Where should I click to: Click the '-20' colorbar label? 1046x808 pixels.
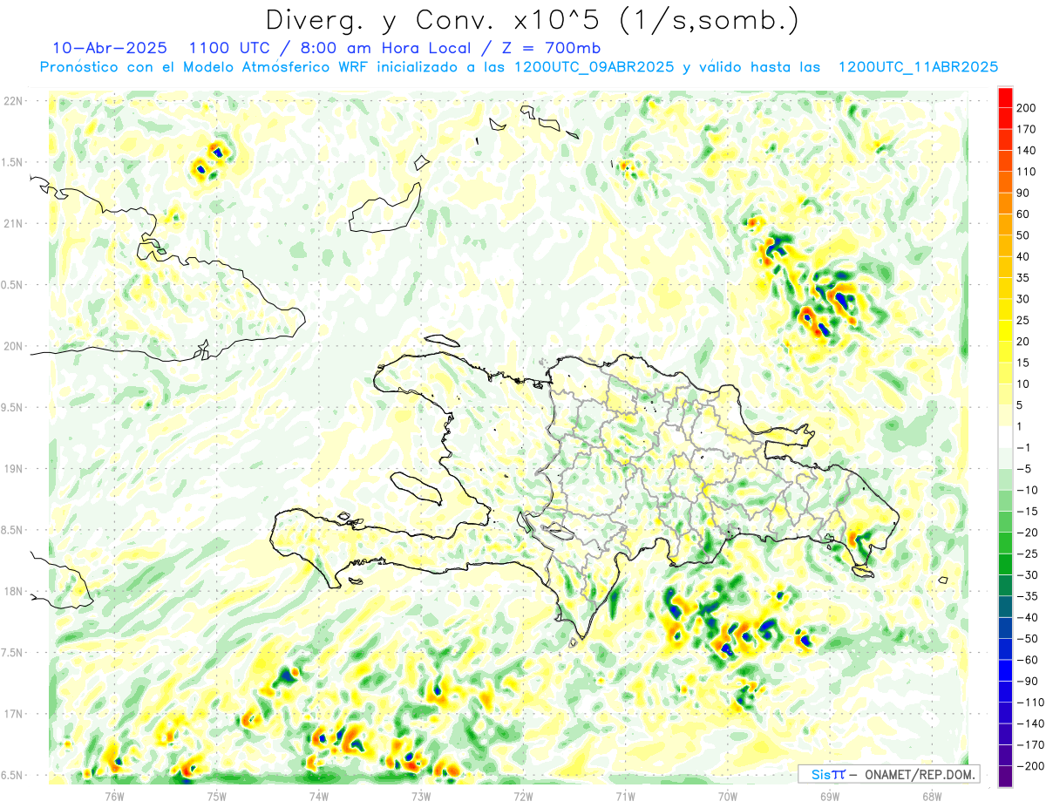click(1027, 532)
